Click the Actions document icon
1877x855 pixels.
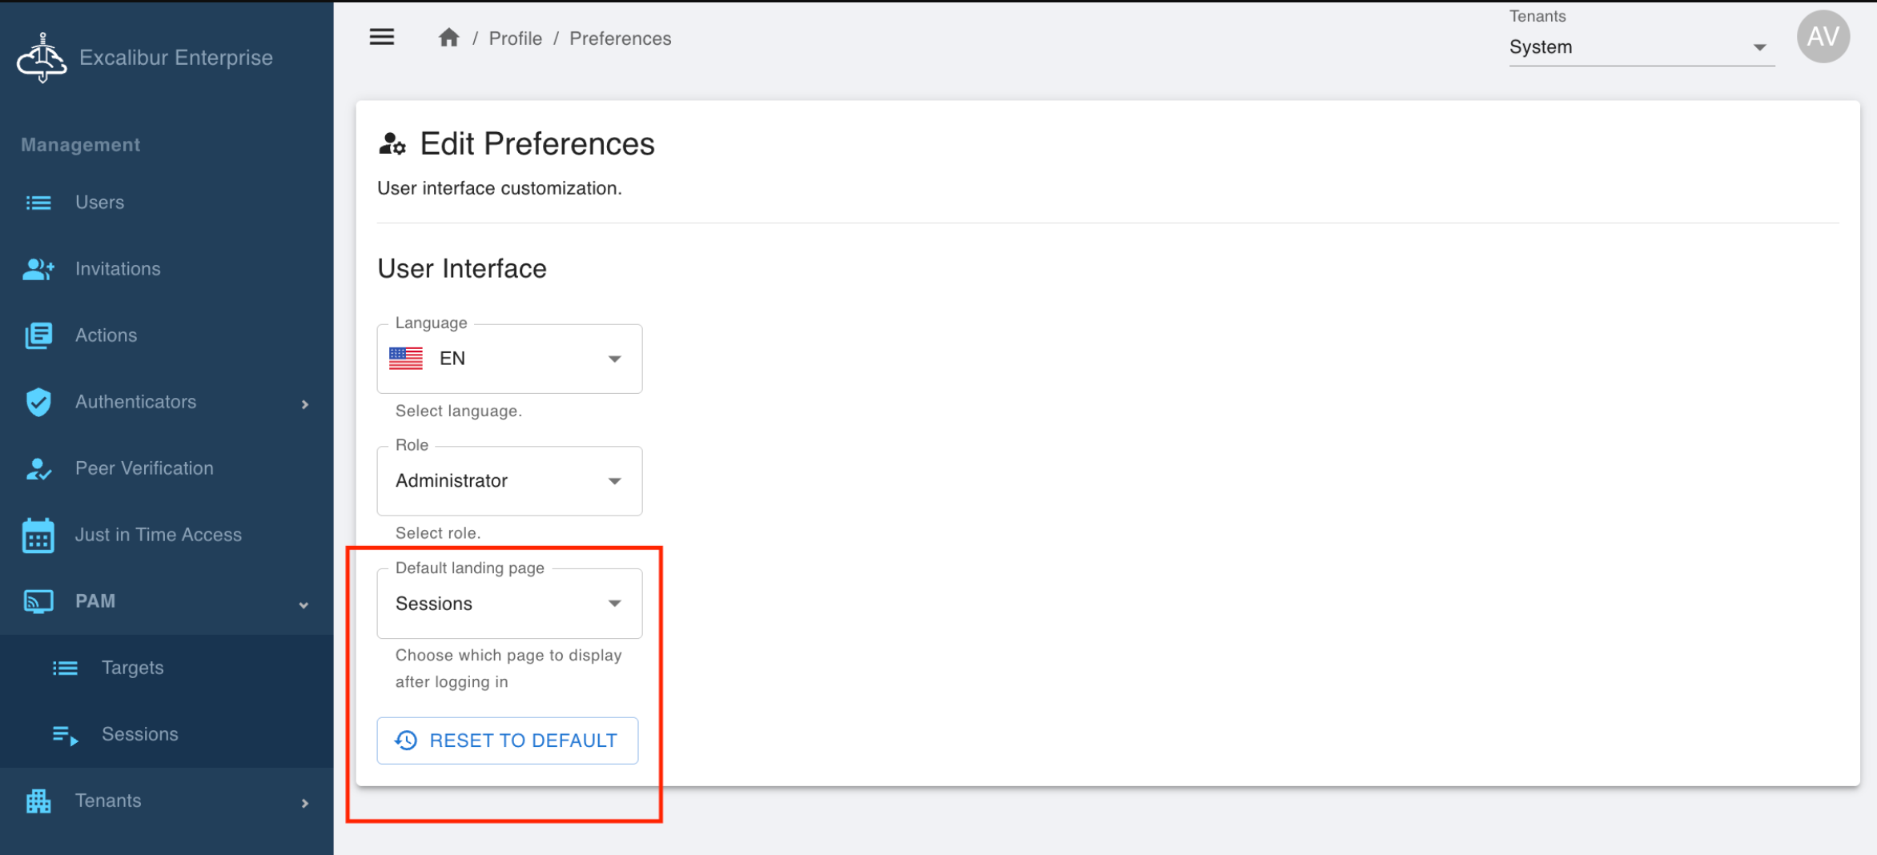tap(38, 335)
